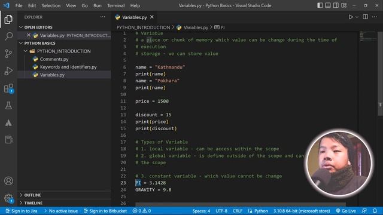
Task: Select Python 3.10.8 interpreter in status bar
Action: (302, 211)
